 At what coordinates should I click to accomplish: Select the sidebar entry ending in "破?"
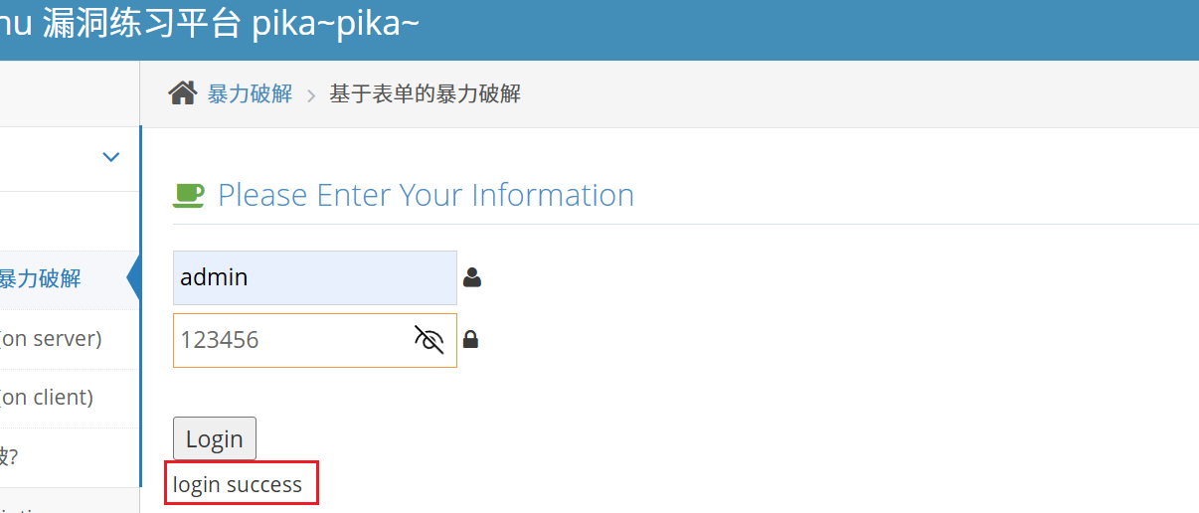click(10, 456)
